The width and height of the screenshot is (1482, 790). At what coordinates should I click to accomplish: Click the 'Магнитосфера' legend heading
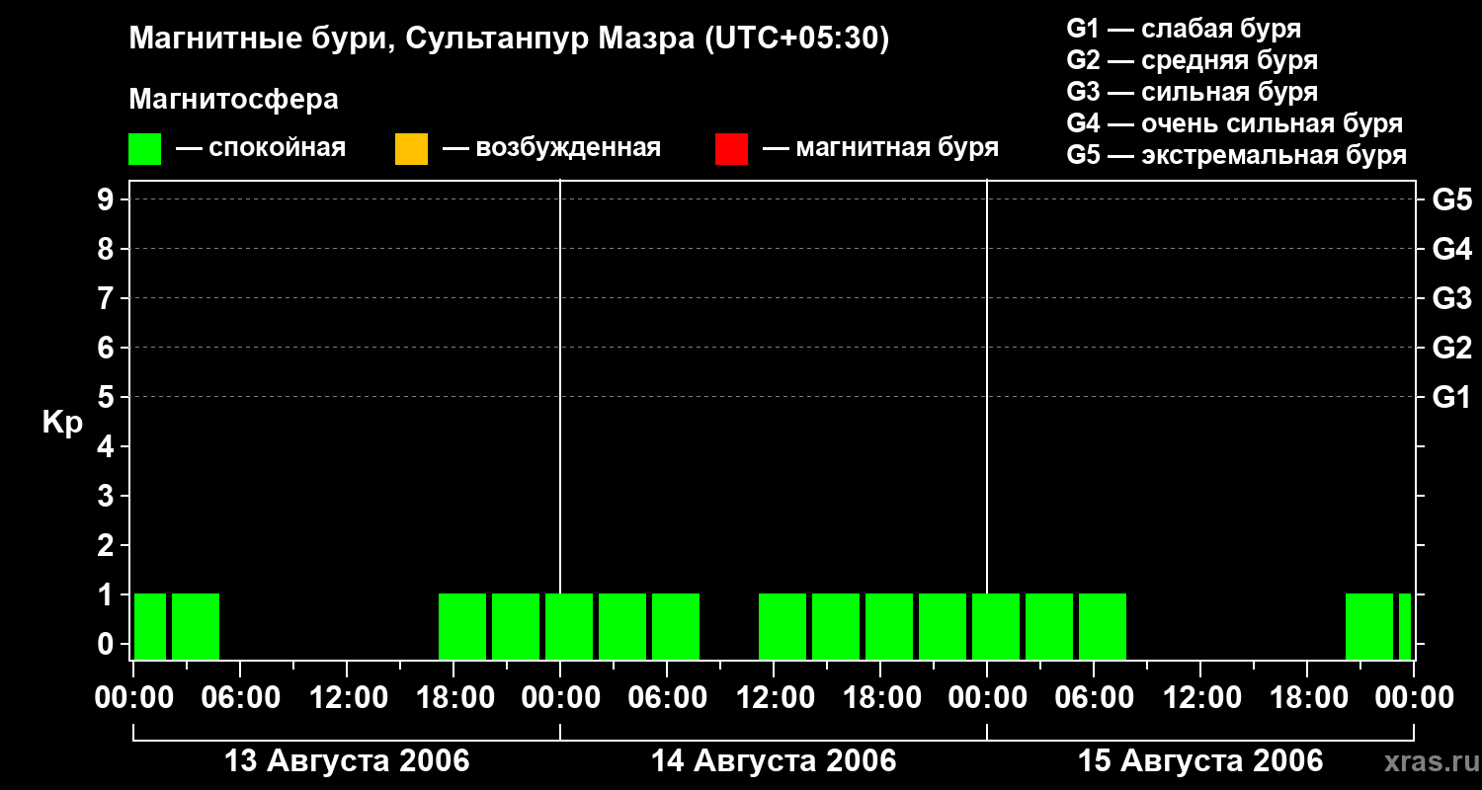(233, 100)
